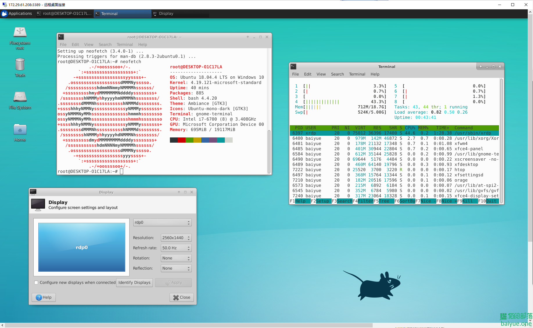The image size is (533, 328).
Task: Select the xfwm4 process row in htop
Action: (x=394, y=144)
